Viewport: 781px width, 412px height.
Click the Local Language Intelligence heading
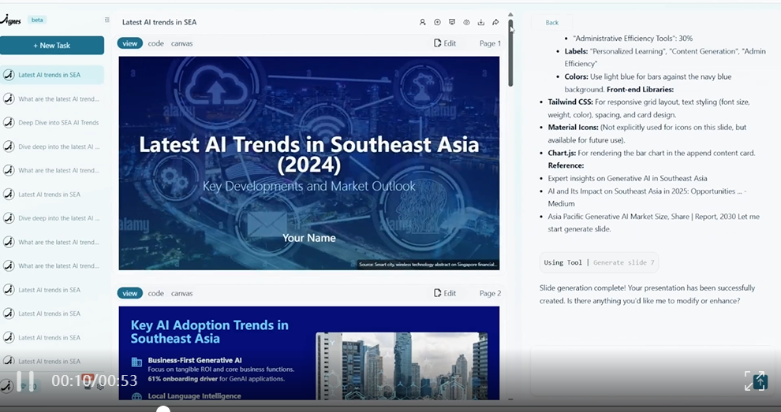click(194, 396)
